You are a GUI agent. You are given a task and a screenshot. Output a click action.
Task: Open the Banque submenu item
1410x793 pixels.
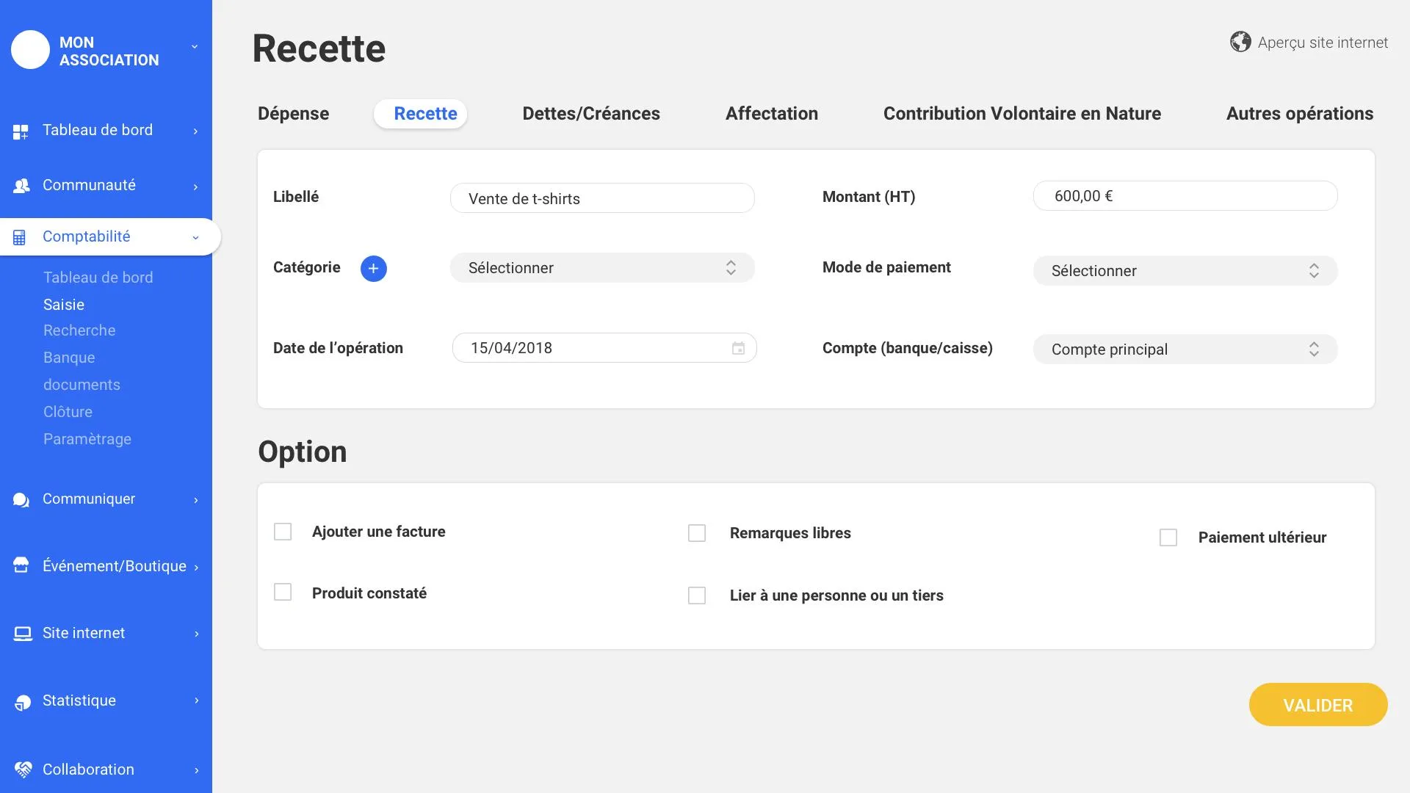[69, 358]
